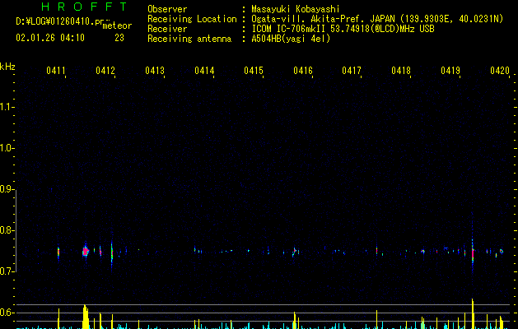Click the 0.9 frequency axis label
The width and height of the screenshot is (518, 329).
7,189
